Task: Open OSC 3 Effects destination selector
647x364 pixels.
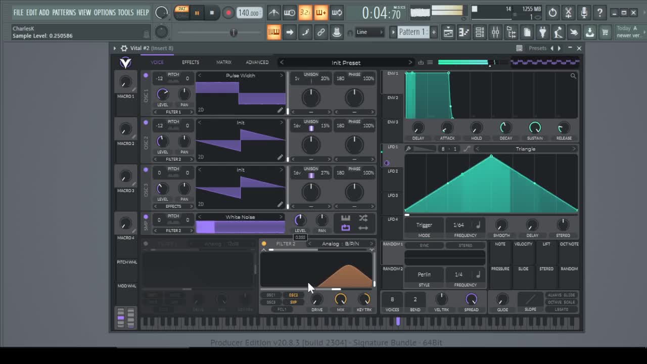Action: pos(173,206)
